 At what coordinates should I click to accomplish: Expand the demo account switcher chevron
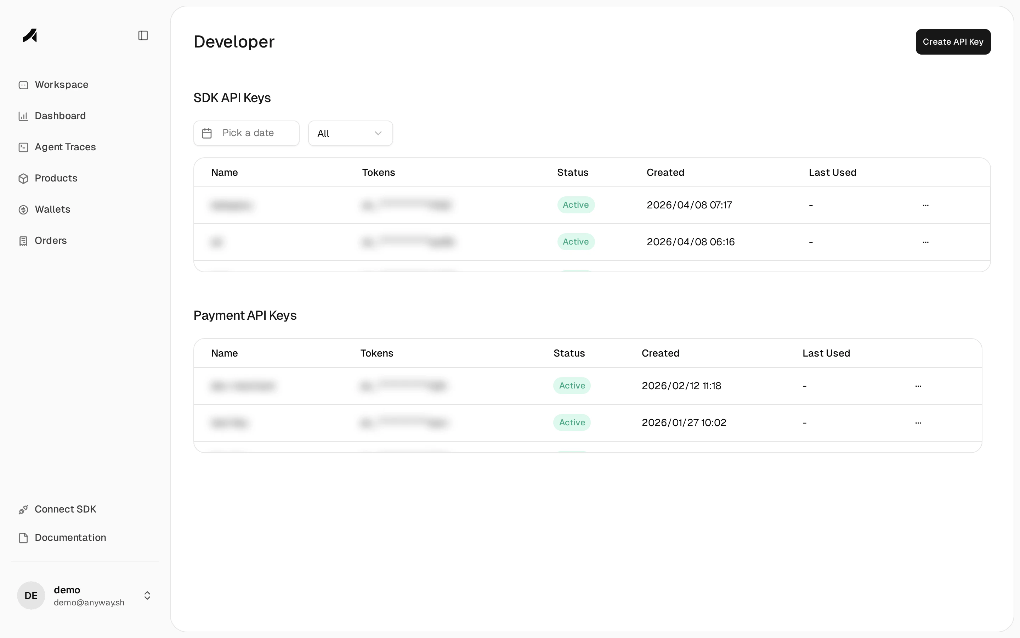click(147, 595)
